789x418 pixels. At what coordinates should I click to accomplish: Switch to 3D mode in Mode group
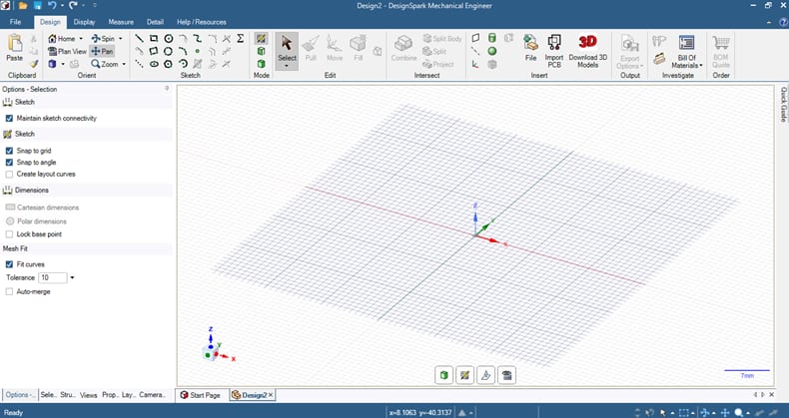pyautogui.click(x=261, y=64)
